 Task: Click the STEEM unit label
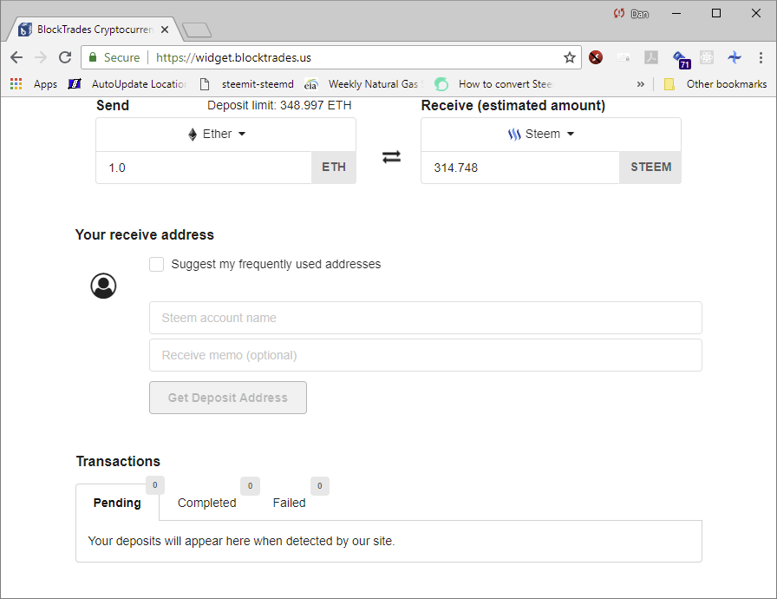pos(650,167)
